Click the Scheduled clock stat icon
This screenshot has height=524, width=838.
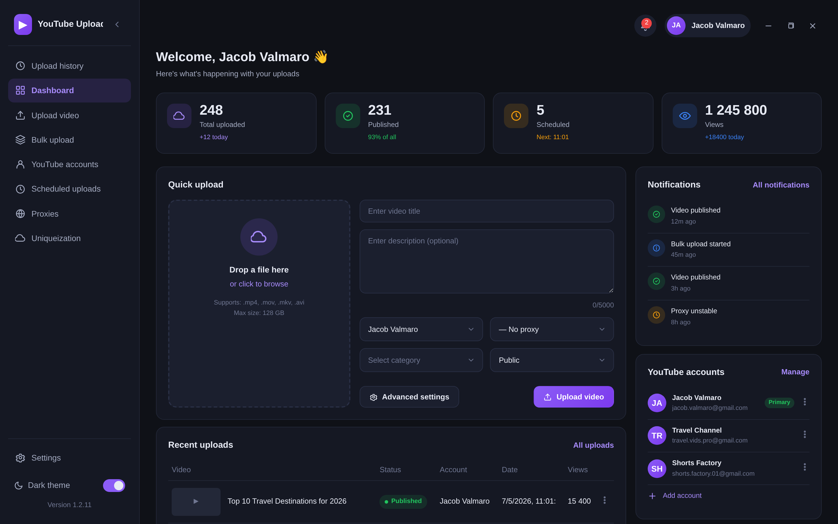coord(516,116)
